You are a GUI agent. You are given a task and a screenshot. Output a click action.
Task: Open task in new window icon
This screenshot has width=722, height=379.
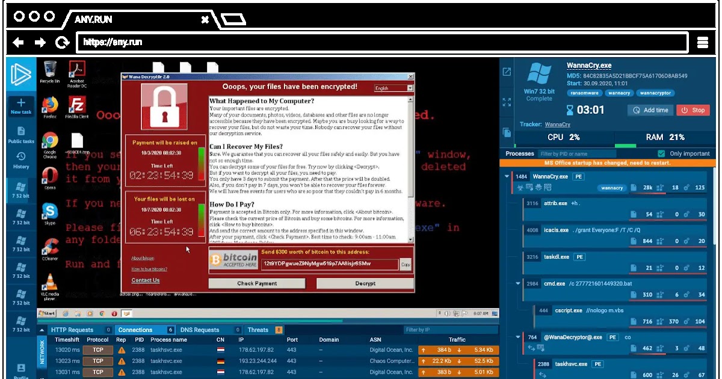click(x=507, y=72)
